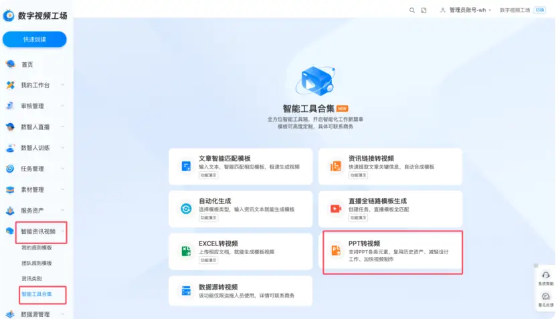The image size is (556, 319).
Task: Open 系统帮助 headset icon
Action: pyautogui.click(x=545, y=276)
